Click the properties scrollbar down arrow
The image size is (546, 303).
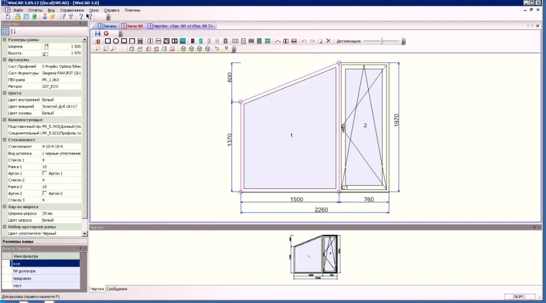pyautogui.click(x=85, y=234)
